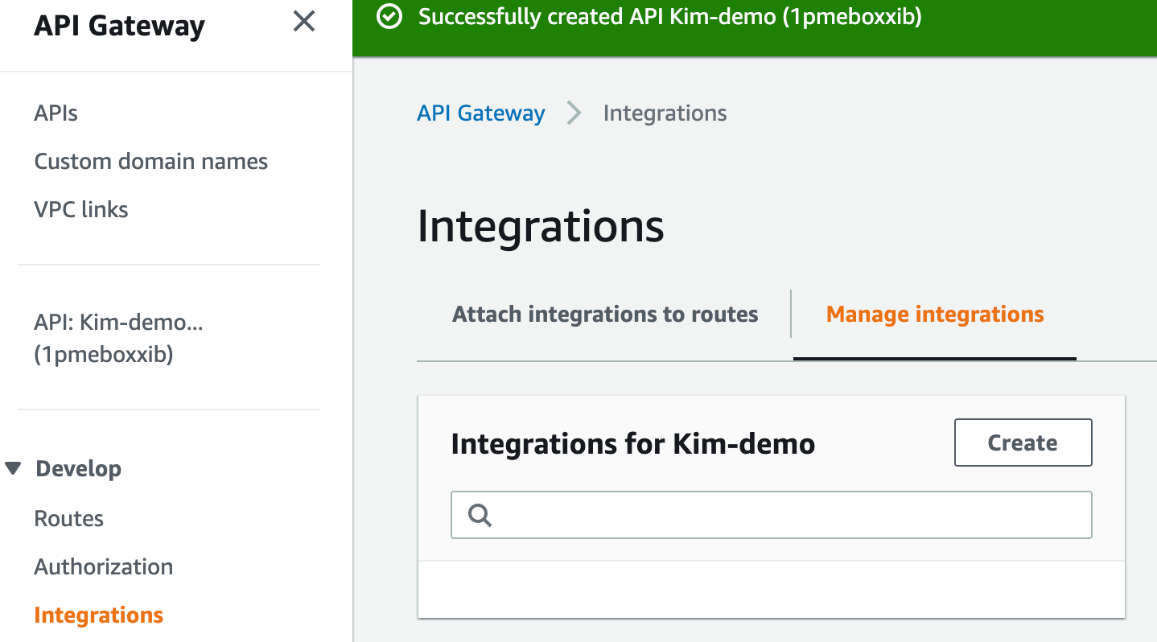Select Integrations in the sidebar

coord(98,615)
